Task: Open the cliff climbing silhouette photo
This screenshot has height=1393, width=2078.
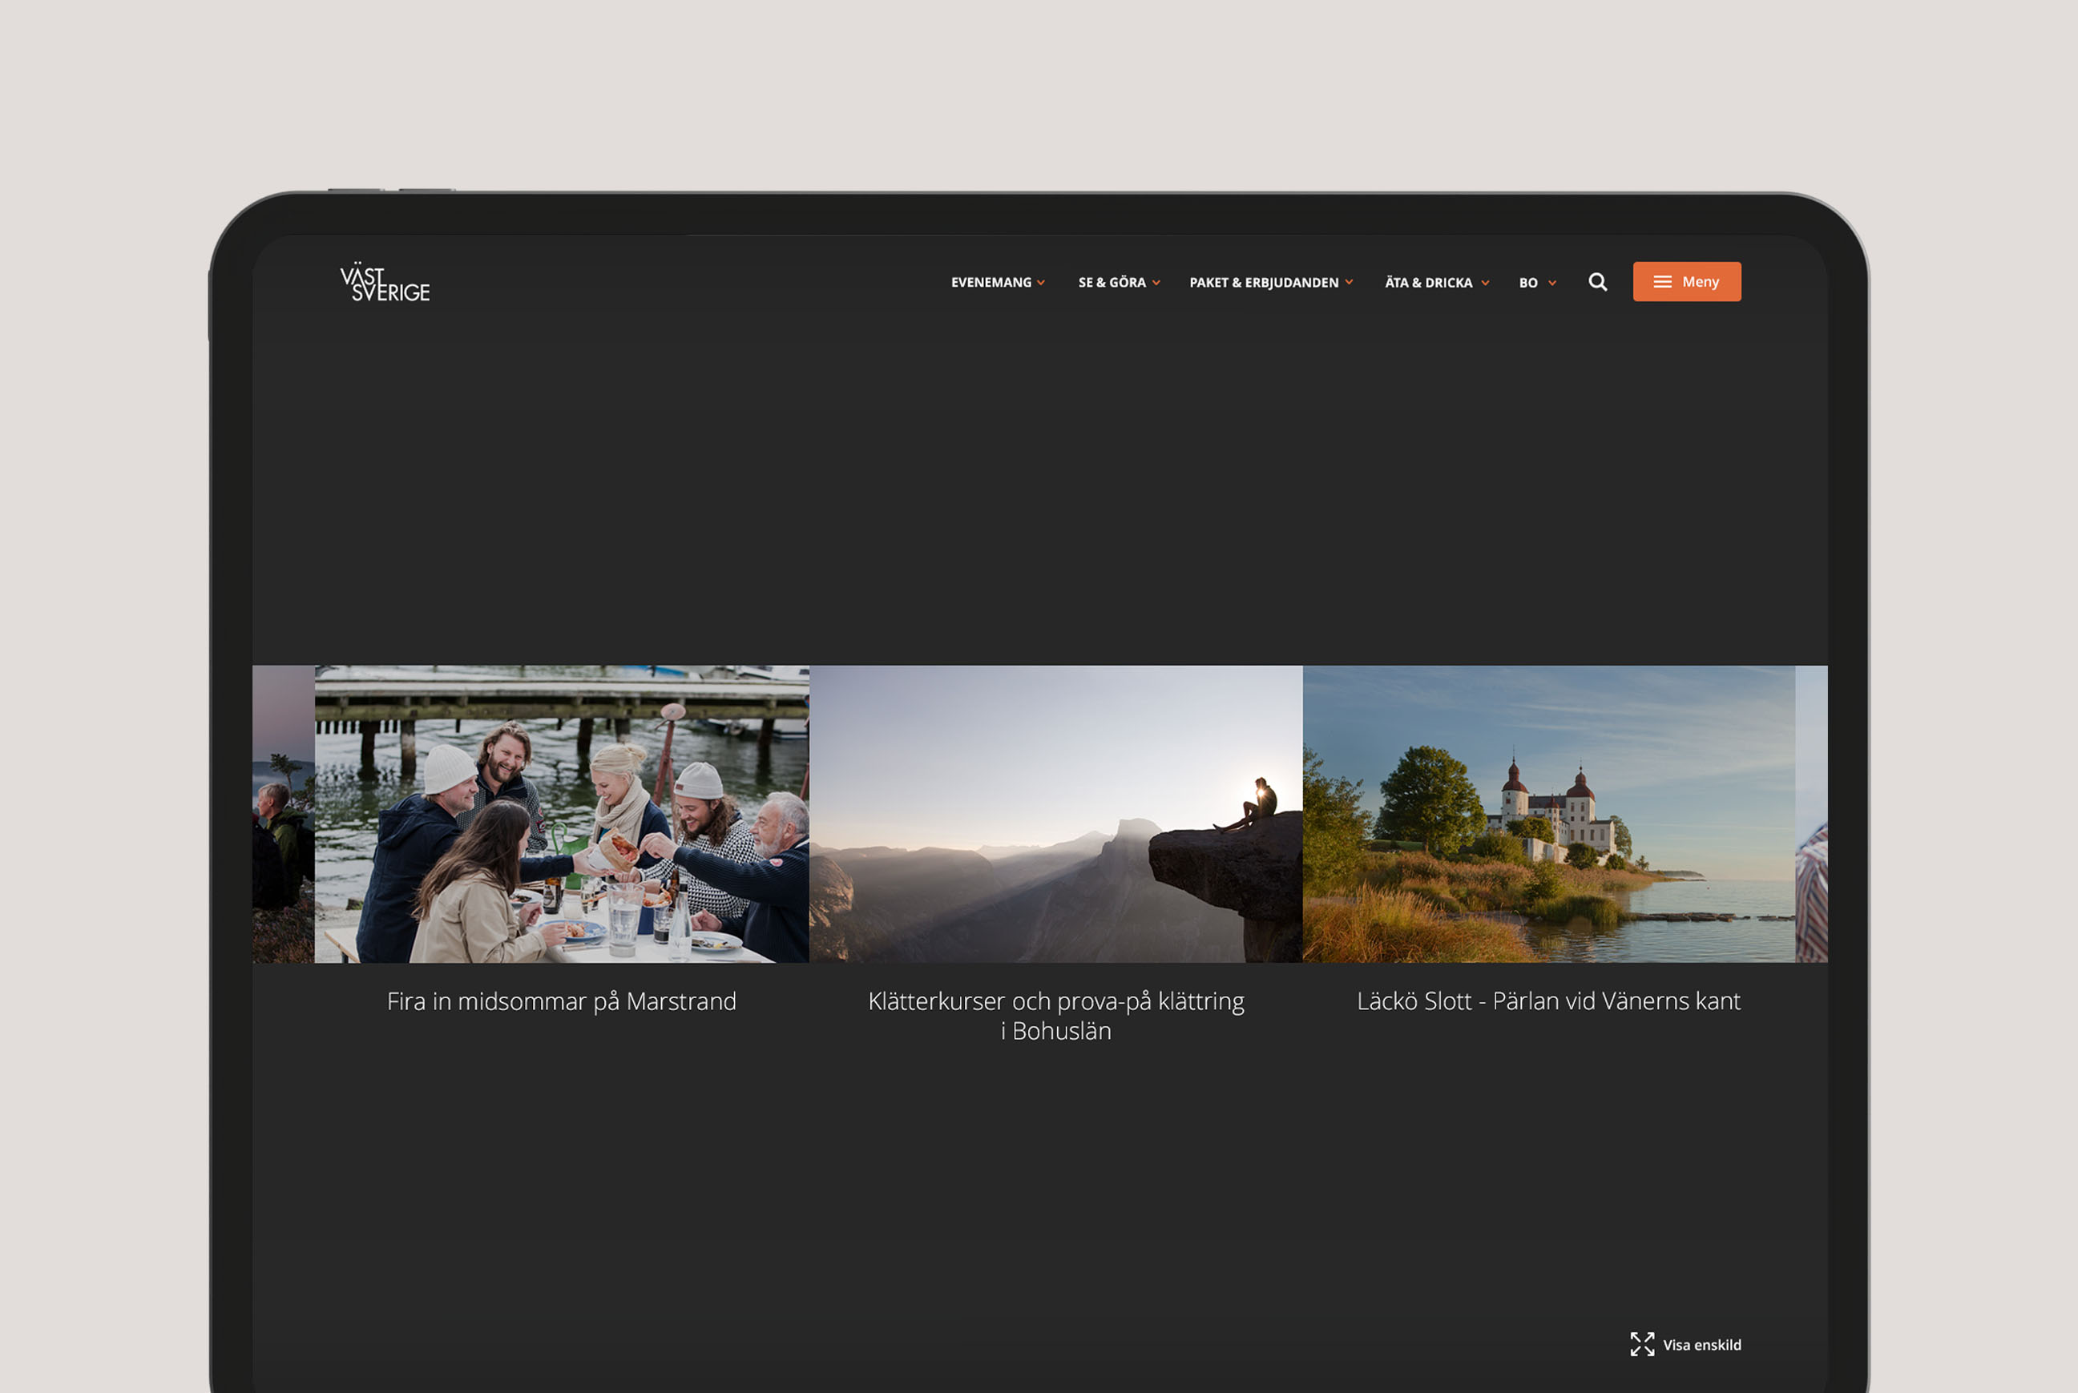Action: [x=1056, y=814]
